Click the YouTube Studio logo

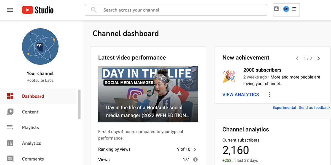(x=38, y=10)
